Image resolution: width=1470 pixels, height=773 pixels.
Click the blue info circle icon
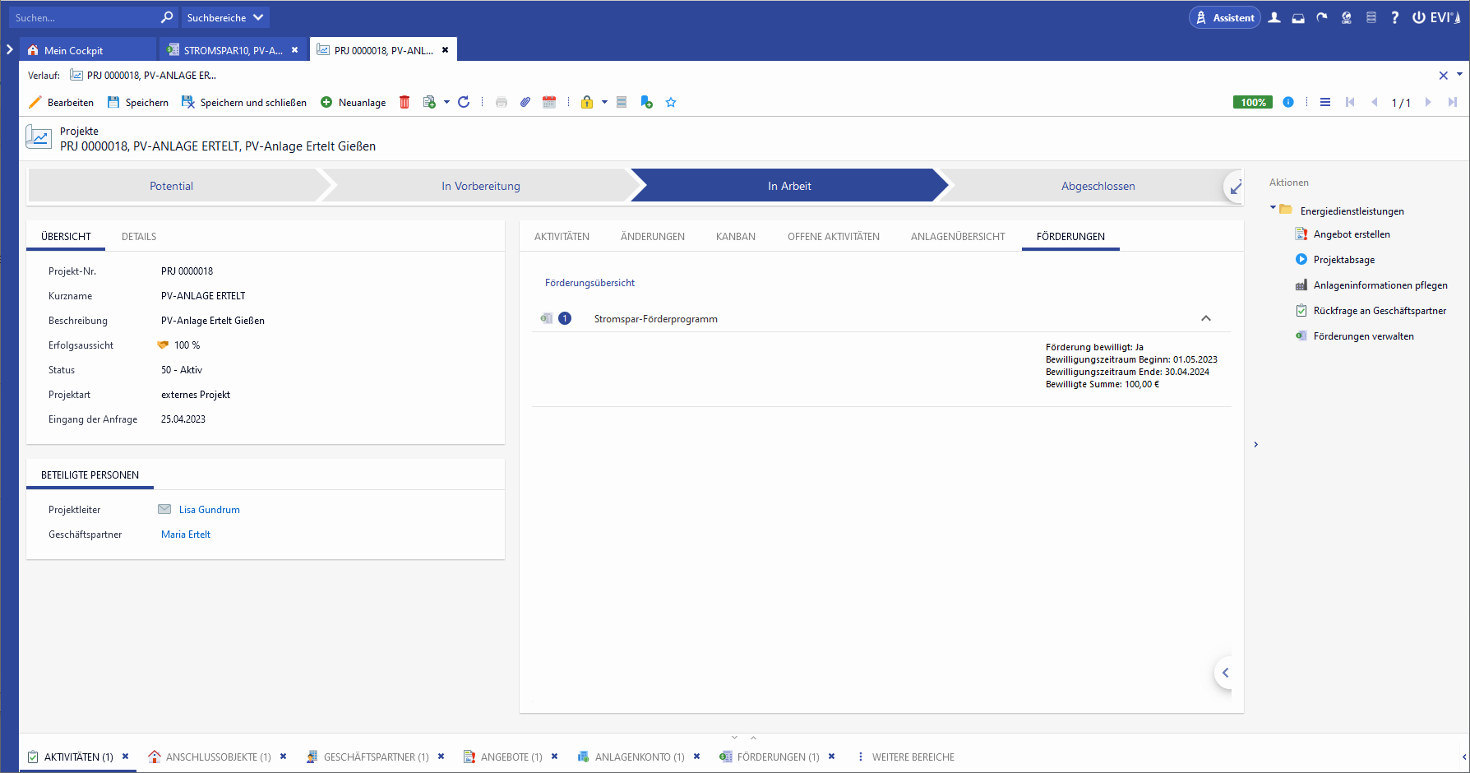(x=1288, y=103)
